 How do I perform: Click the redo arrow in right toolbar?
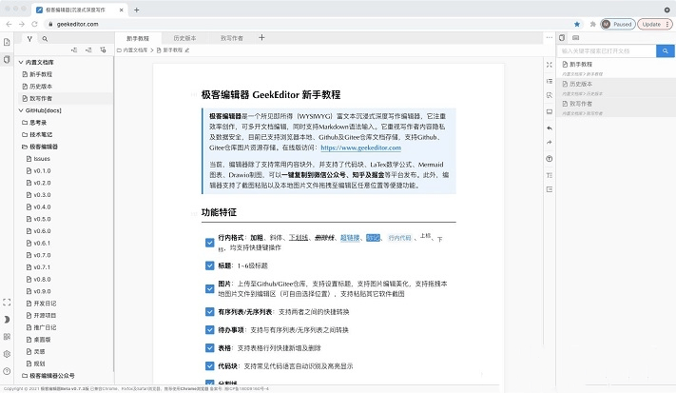click(x=550, y=142)
